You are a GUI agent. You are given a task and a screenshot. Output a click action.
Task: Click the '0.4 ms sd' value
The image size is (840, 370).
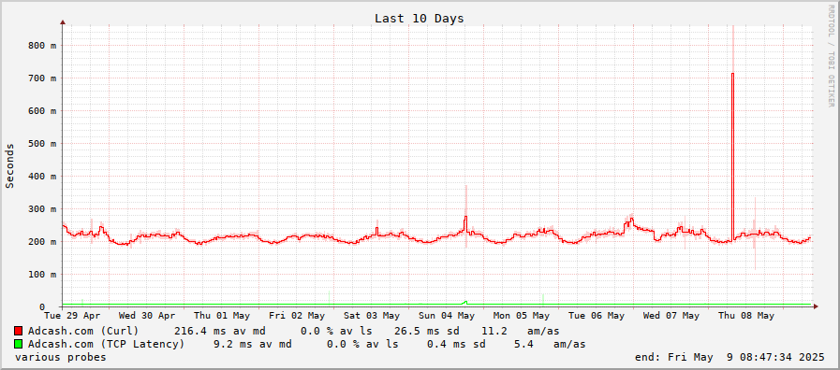click(x=456, y=344)
